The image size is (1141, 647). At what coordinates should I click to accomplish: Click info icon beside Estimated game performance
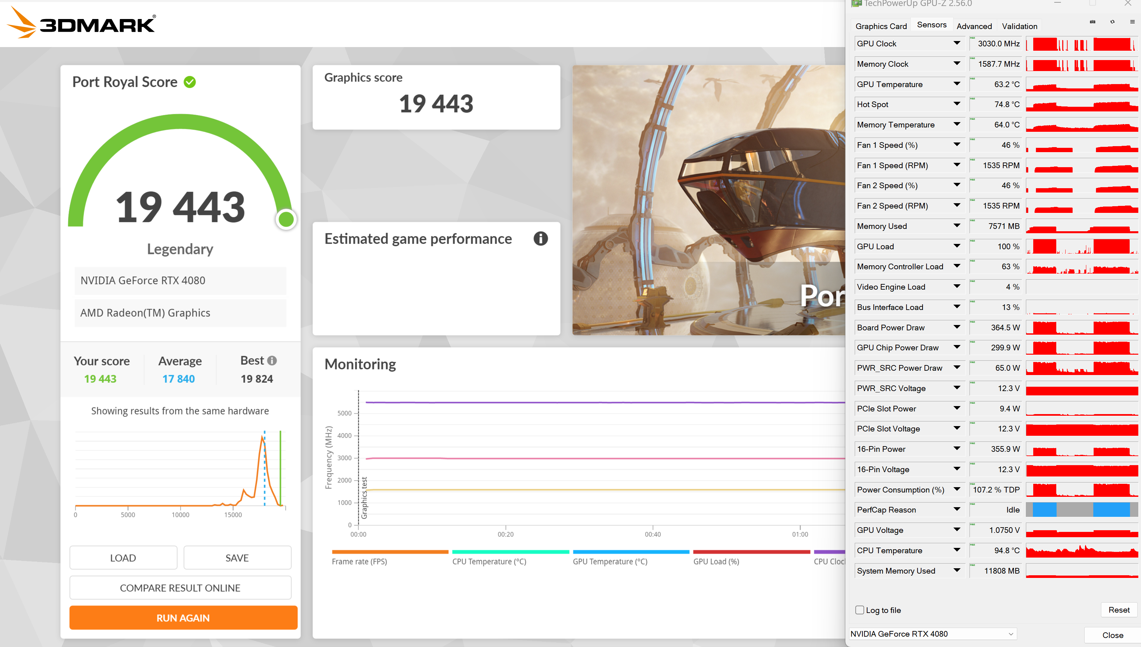[540, 239]
